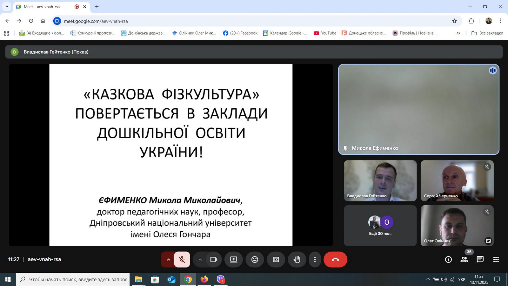
Task: Expand the microphone audio settings arrow
Action: point(168,260)
